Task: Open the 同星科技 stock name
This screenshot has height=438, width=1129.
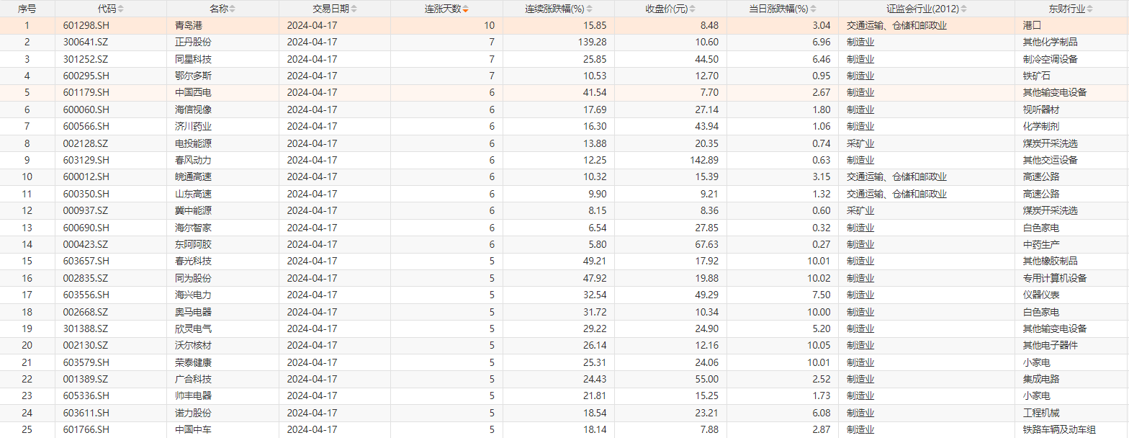Action: click(x=193, y=59)
